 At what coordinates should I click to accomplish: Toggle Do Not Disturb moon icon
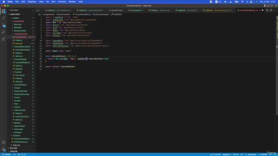coord(231,2)
